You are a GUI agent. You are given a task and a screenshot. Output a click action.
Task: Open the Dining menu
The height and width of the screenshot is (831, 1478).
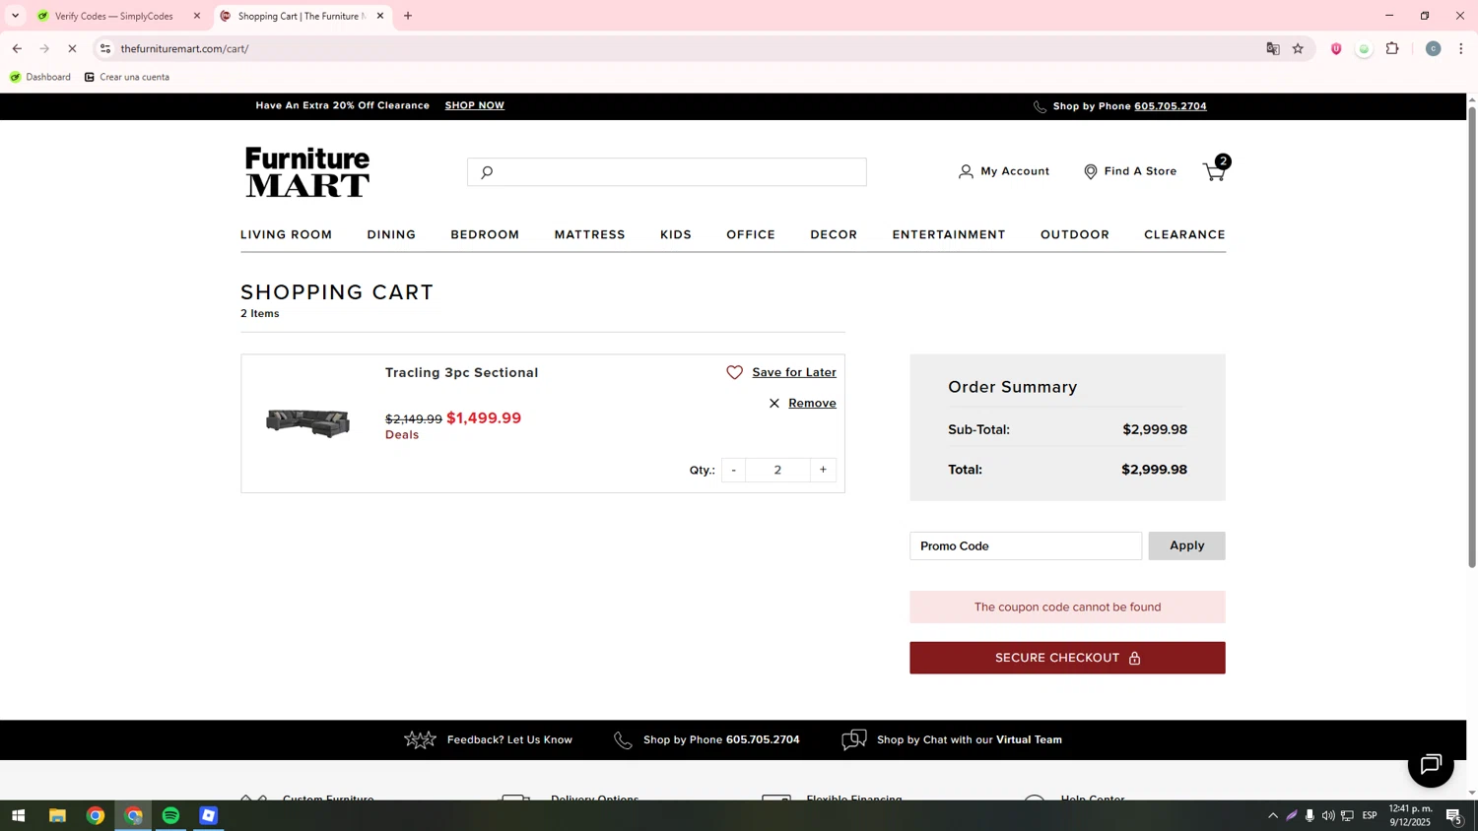391,234
